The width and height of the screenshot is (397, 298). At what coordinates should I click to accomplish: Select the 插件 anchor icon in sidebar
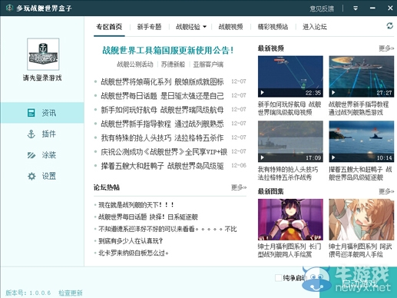(31, 134)
